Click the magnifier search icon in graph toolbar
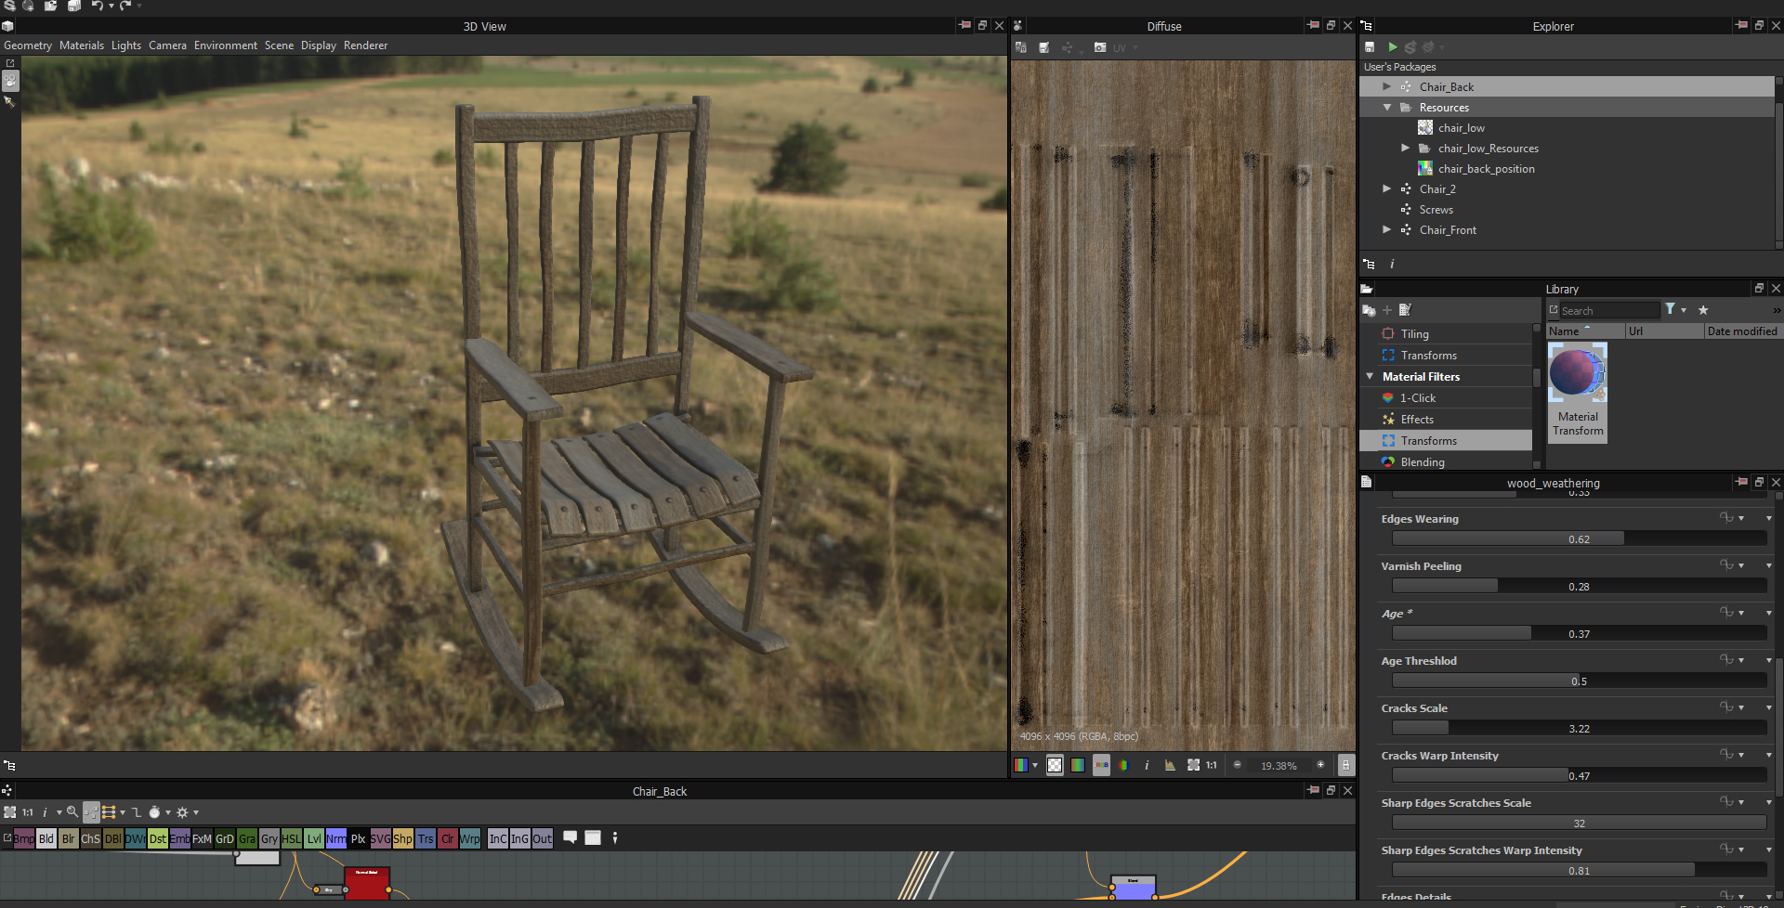 pyautogui.click(x=72, y=812)
